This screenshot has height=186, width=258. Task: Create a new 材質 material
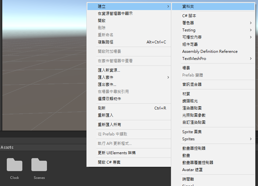coord(186,94)
